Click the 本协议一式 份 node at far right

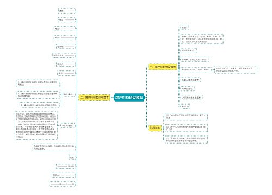click(x=236, y=69)
